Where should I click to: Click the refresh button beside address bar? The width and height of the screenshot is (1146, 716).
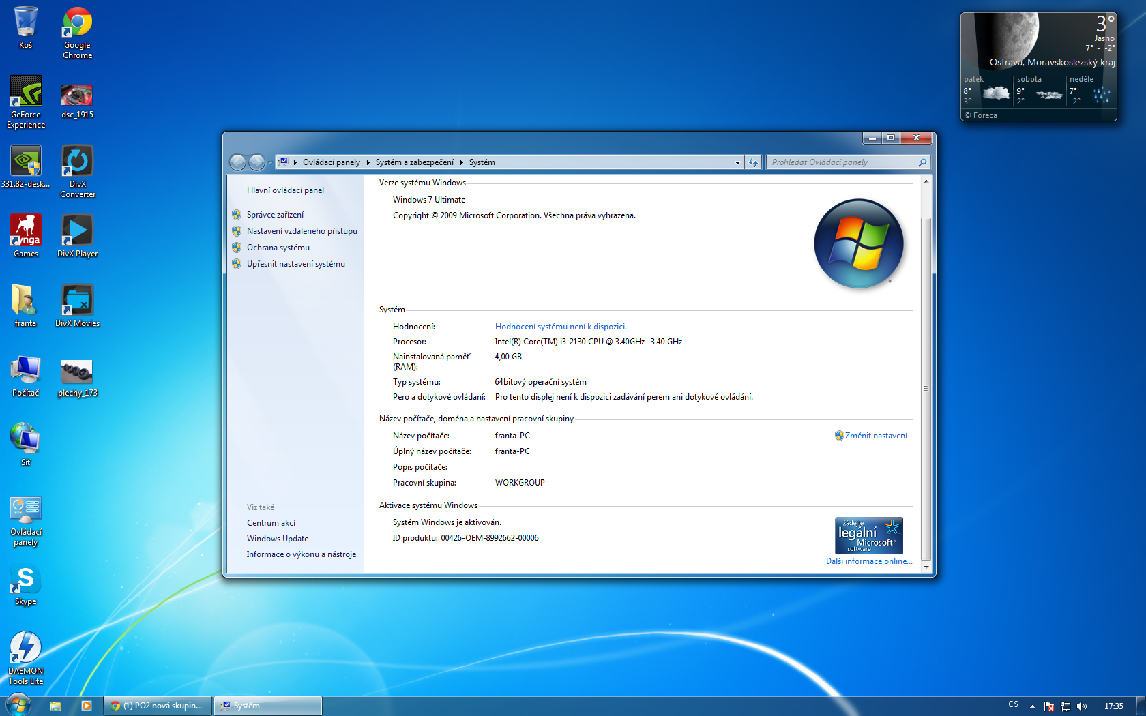[x=753, y=162]
